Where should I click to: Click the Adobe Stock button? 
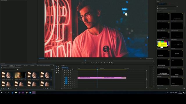point(173,4)
